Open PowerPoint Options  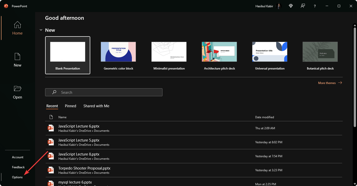[18, 177]
